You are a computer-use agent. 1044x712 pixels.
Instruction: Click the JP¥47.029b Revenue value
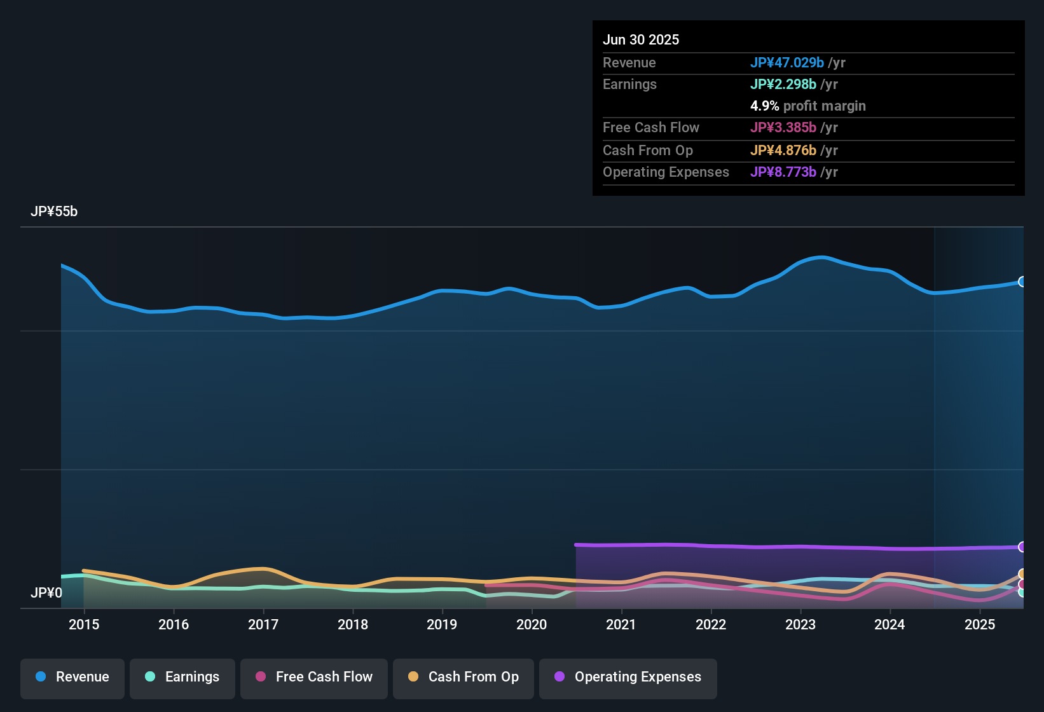click(x=788, y=62)
